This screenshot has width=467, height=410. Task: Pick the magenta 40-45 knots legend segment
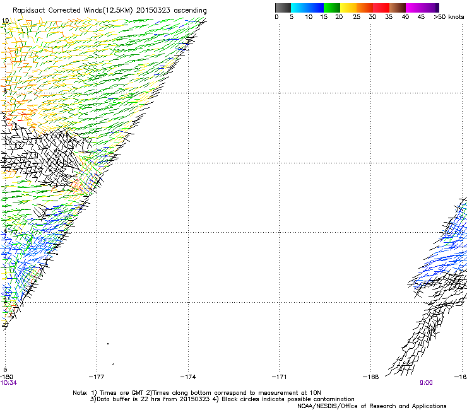[x=414, y=8]
